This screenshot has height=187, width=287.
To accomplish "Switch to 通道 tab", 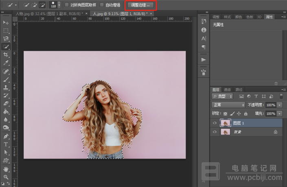I will tap(227, 89).
